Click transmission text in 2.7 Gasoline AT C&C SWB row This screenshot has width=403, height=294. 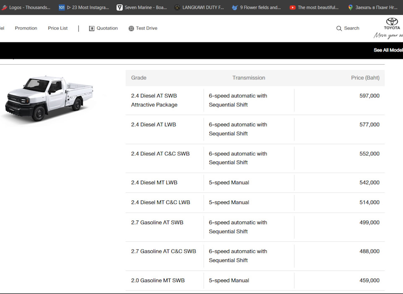(238, 256)
